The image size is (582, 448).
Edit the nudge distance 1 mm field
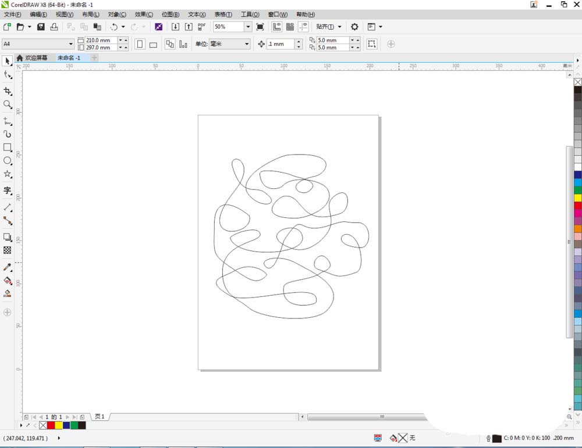click(x=281, y=44)
